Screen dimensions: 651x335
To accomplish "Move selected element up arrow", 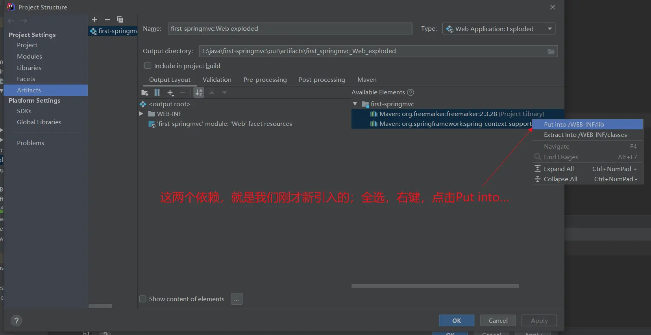I will (212, 93).
